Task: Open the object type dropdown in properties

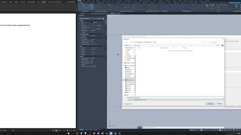Action: (97, 18)
